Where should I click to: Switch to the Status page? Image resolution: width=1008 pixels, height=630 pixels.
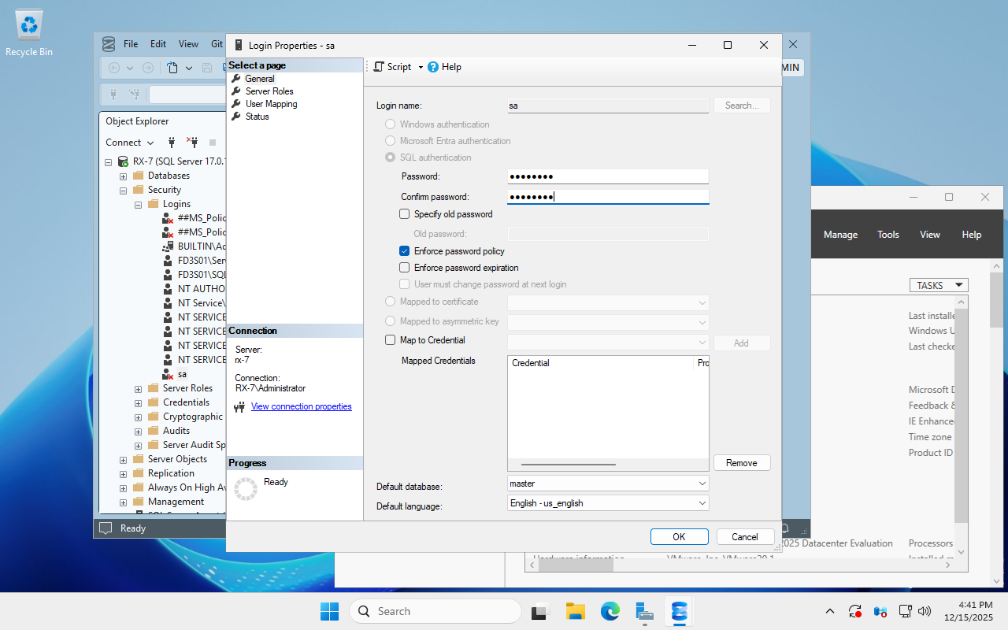coord(257,116)
